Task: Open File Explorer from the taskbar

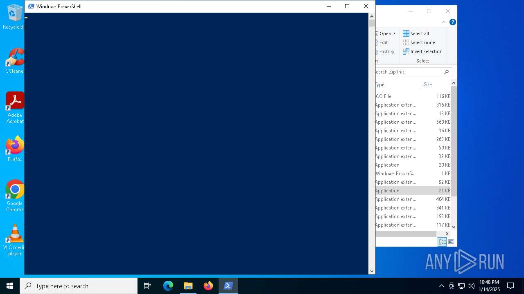Action: click(188, 286)
